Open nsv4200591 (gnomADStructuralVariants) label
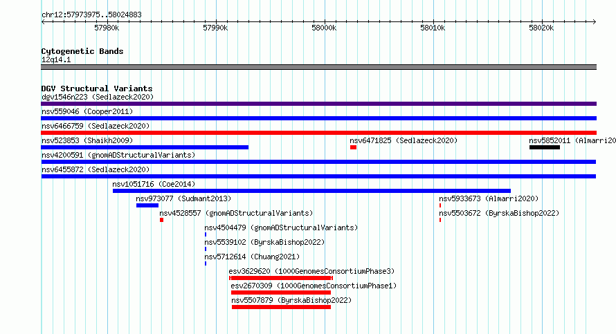 click(118, 155)
